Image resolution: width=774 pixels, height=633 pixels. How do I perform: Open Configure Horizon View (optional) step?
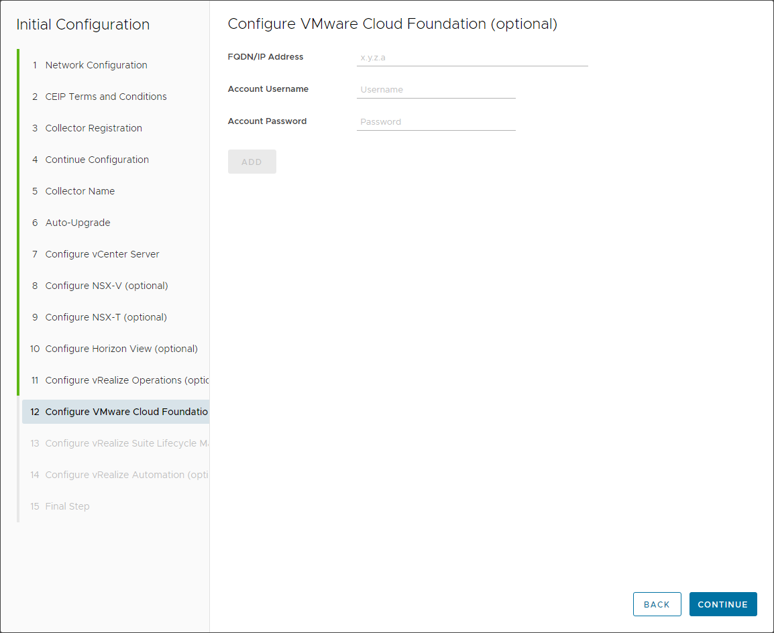[x=115, y=349]
